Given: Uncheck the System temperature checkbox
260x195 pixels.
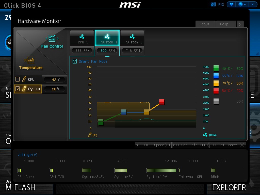Looking at the screenshot, I should click(18, 89).
